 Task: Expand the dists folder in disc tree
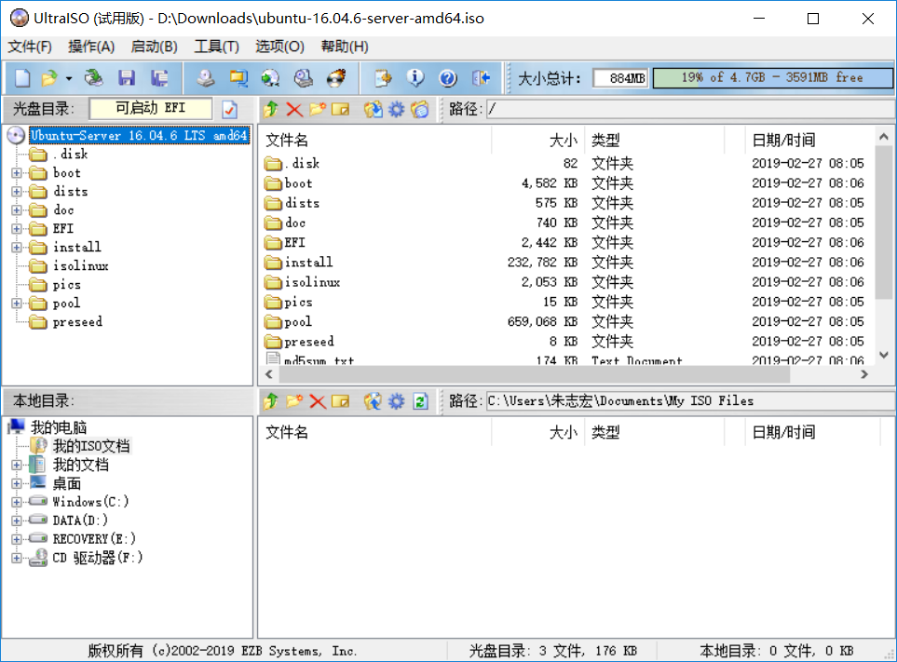point(17,192)
